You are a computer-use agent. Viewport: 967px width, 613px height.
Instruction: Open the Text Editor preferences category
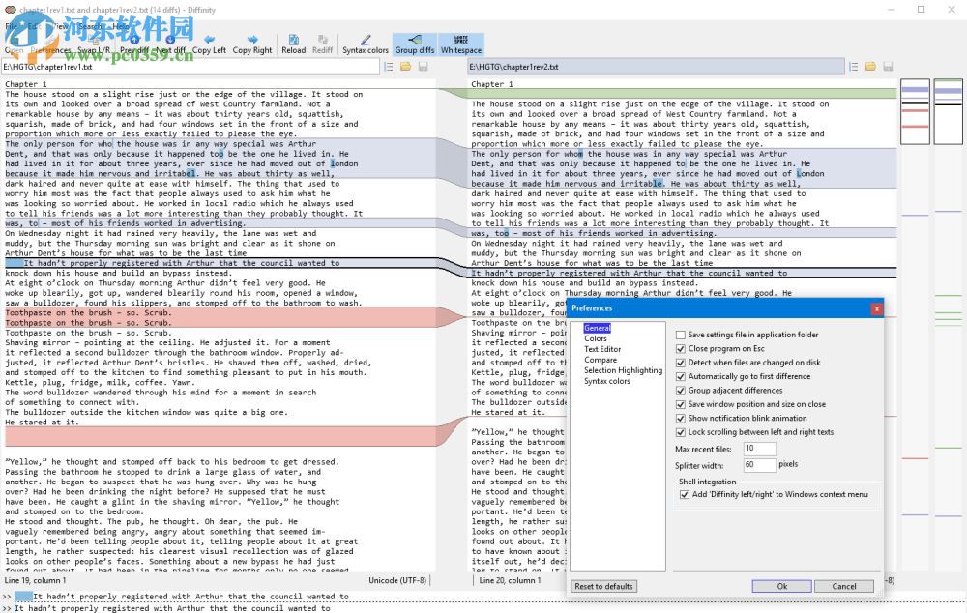point(604,349)
